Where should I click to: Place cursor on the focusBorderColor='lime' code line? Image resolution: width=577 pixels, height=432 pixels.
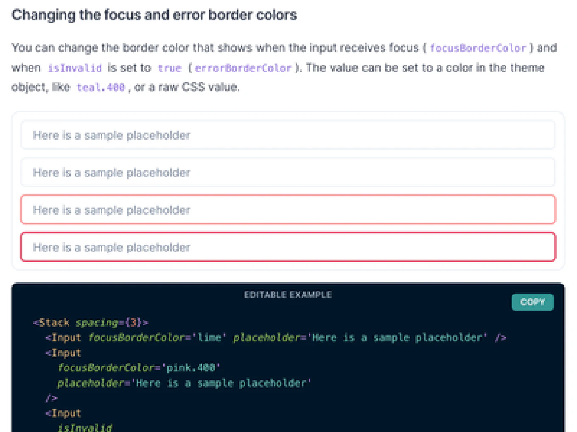coord(276,338)
